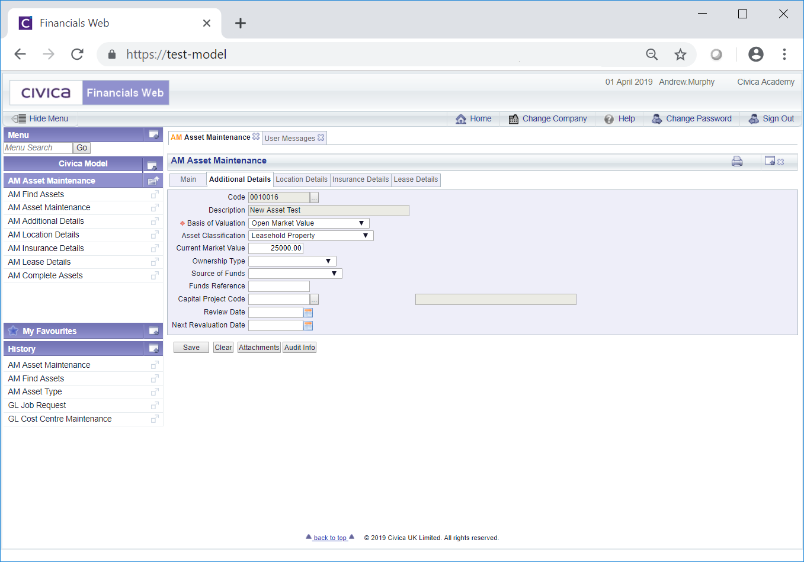Viewport: 804px width, 562px height.
Task: Open GL Cost Centre Maintenance new window icon
Action: (x=155, y=419)
